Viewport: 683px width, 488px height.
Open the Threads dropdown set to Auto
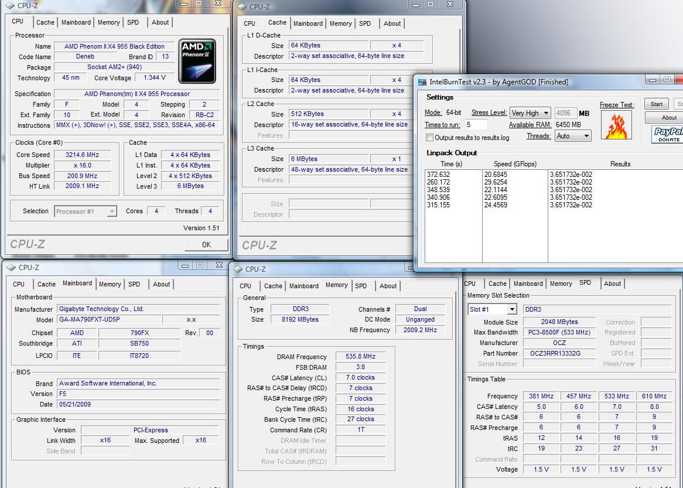coord(573,136)
